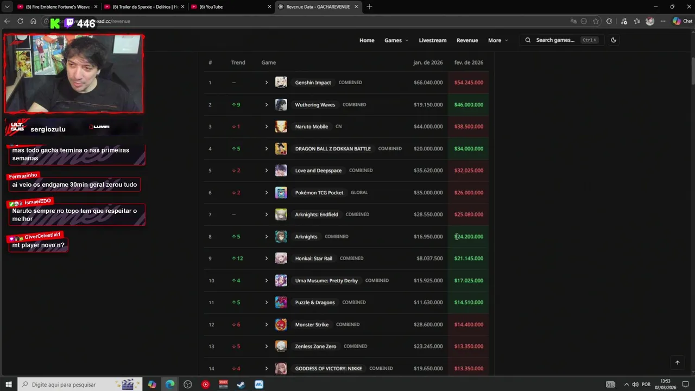Expand the Monster Strike row
This screenshot has height=391, width=695.
(x=266, y=325)
